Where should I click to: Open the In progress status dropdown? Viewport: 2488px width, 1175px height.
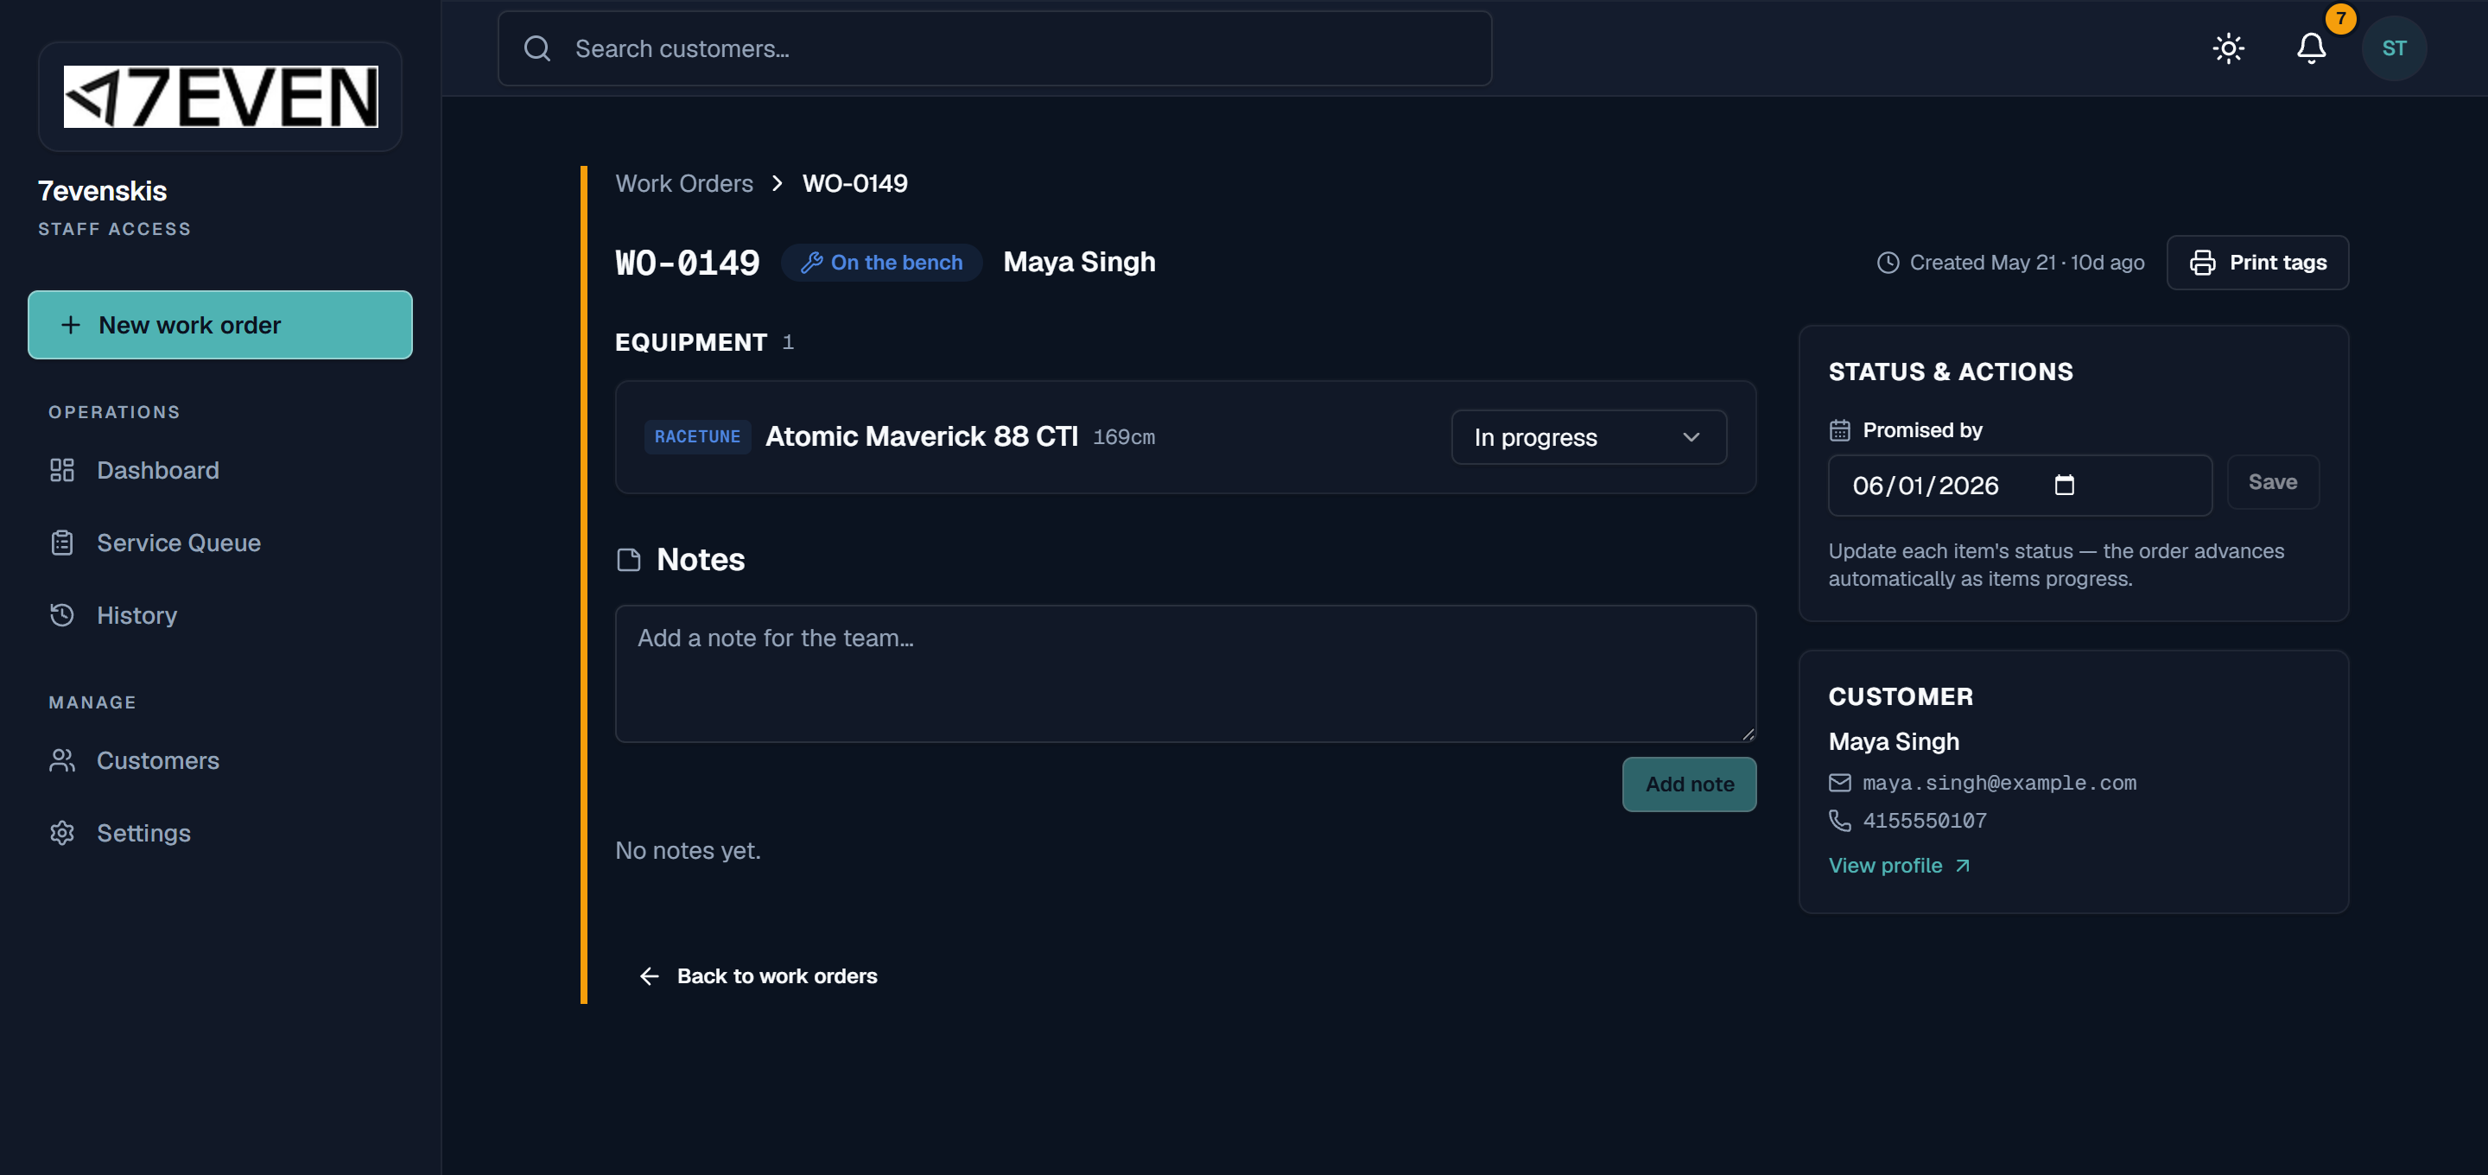pyautogui.click(x=1589, y=438)
